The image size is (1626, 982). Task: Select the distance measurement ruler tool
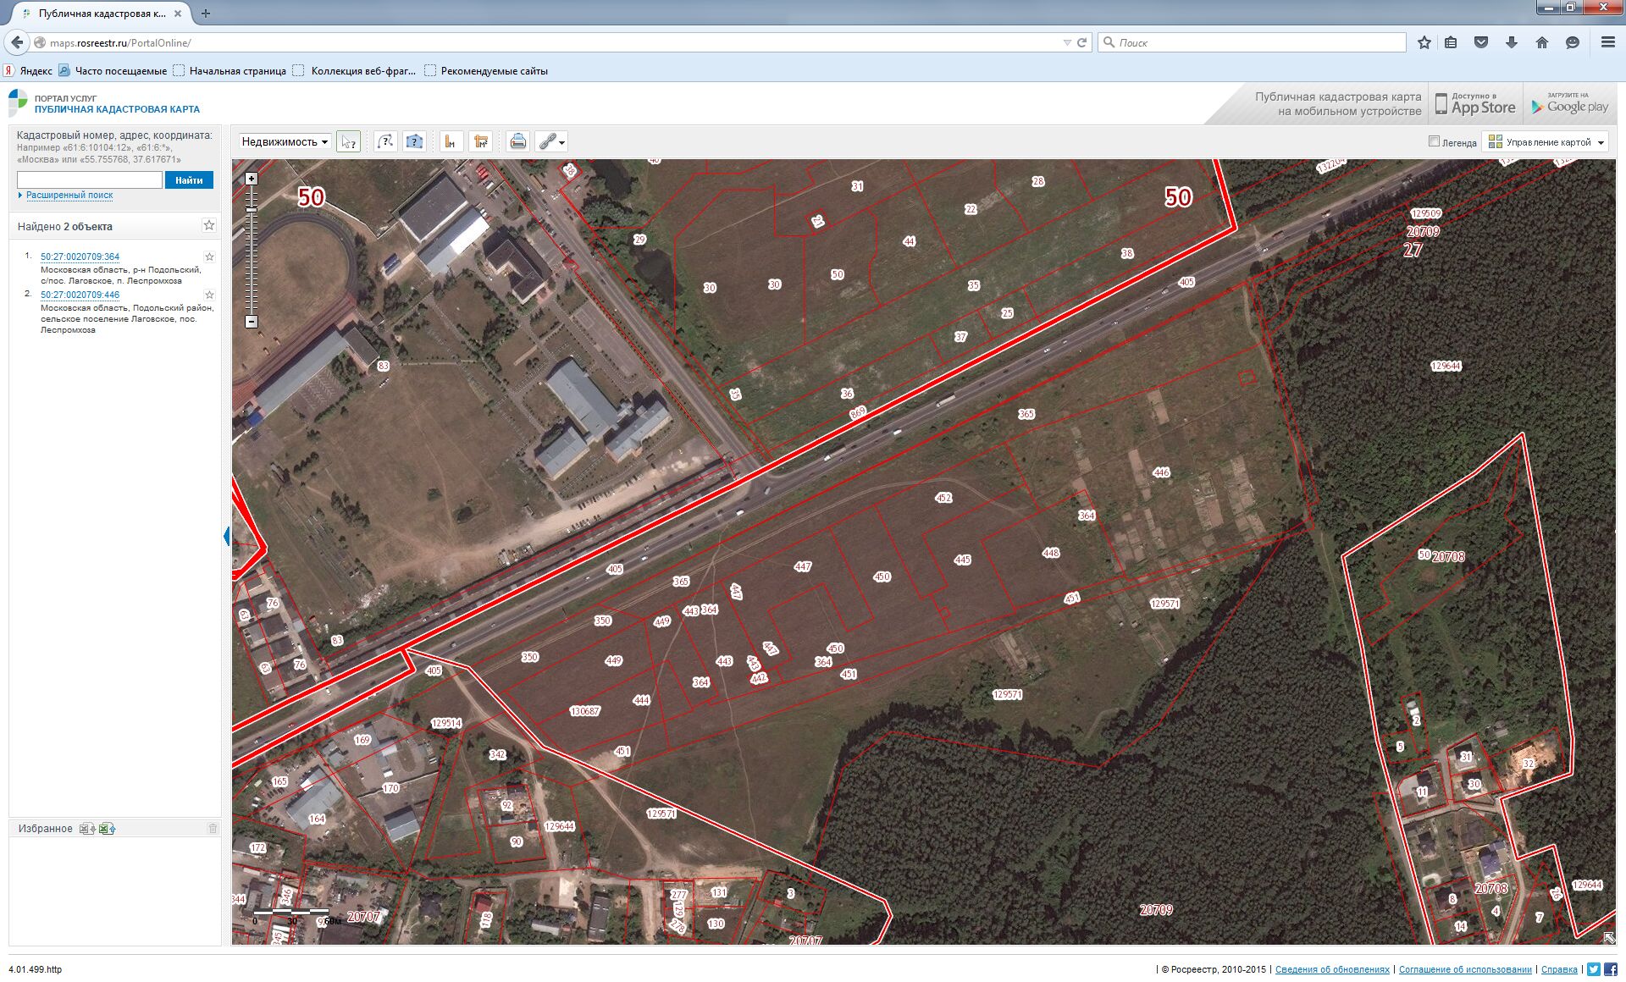pos(451,142)
